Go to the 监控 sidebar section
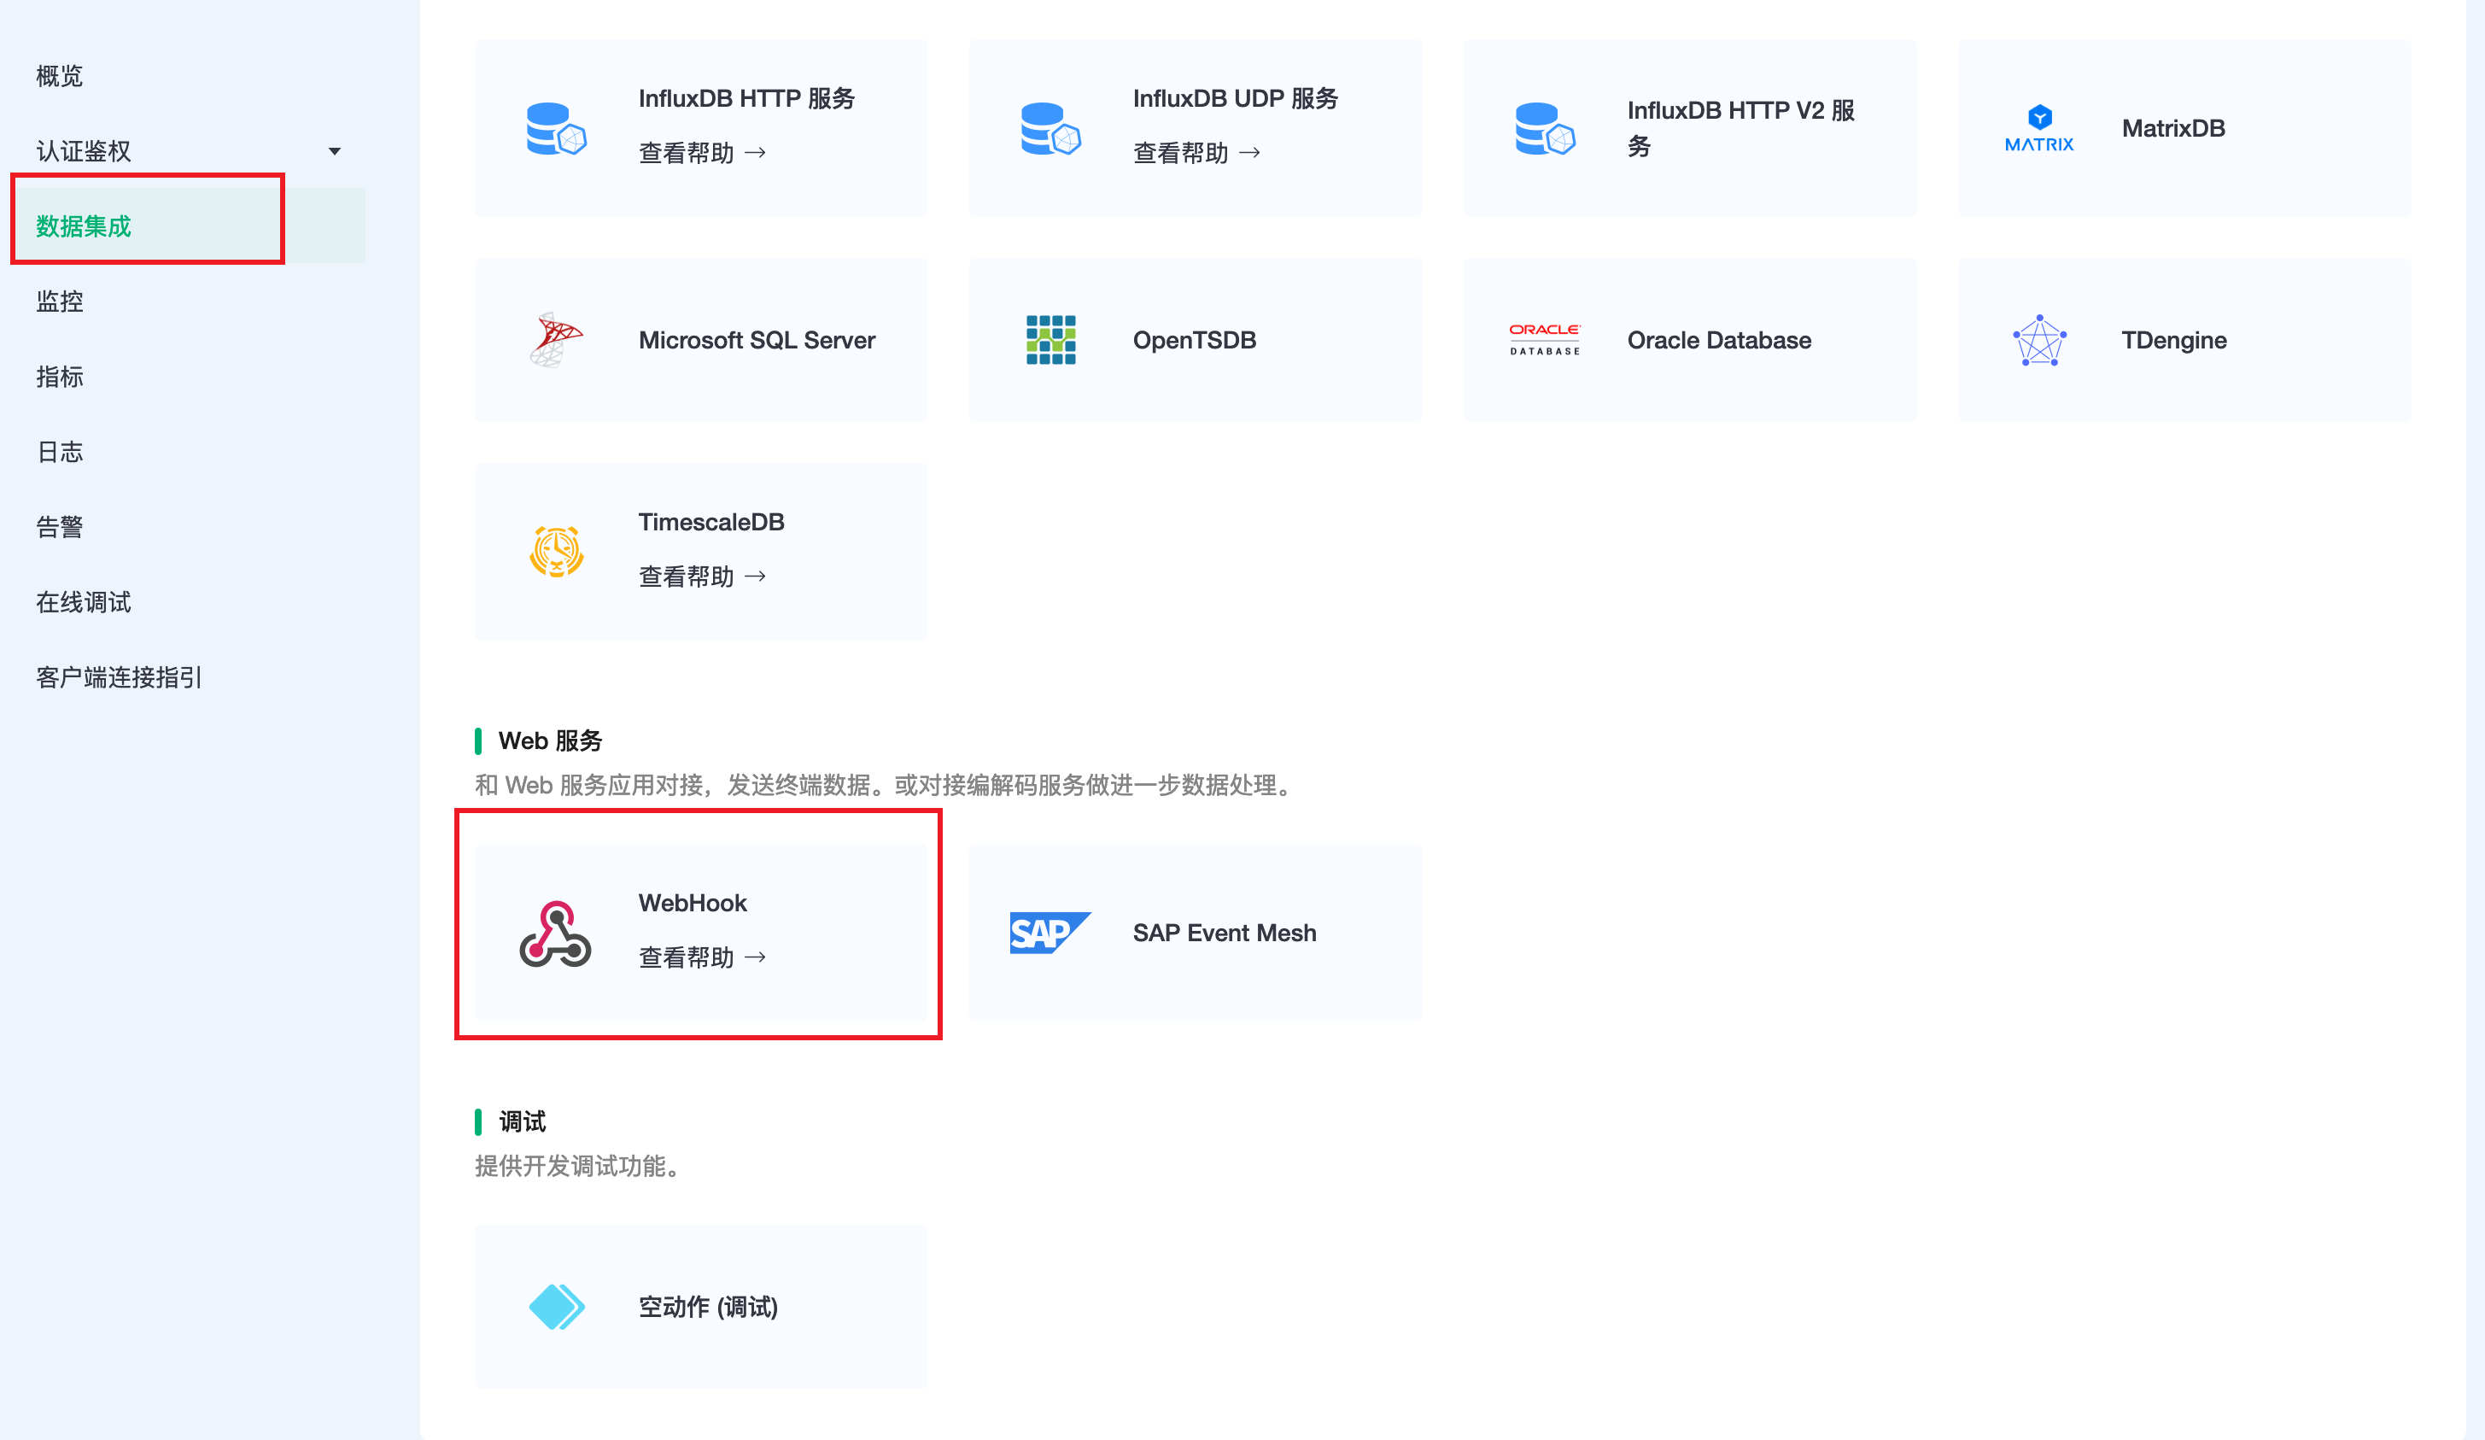 click(x=60, y=301)
